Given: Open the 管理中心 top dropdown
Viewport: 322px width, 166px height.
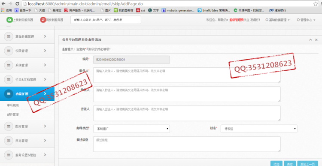Looking at the screenshot, I should (x=306, y=20).
